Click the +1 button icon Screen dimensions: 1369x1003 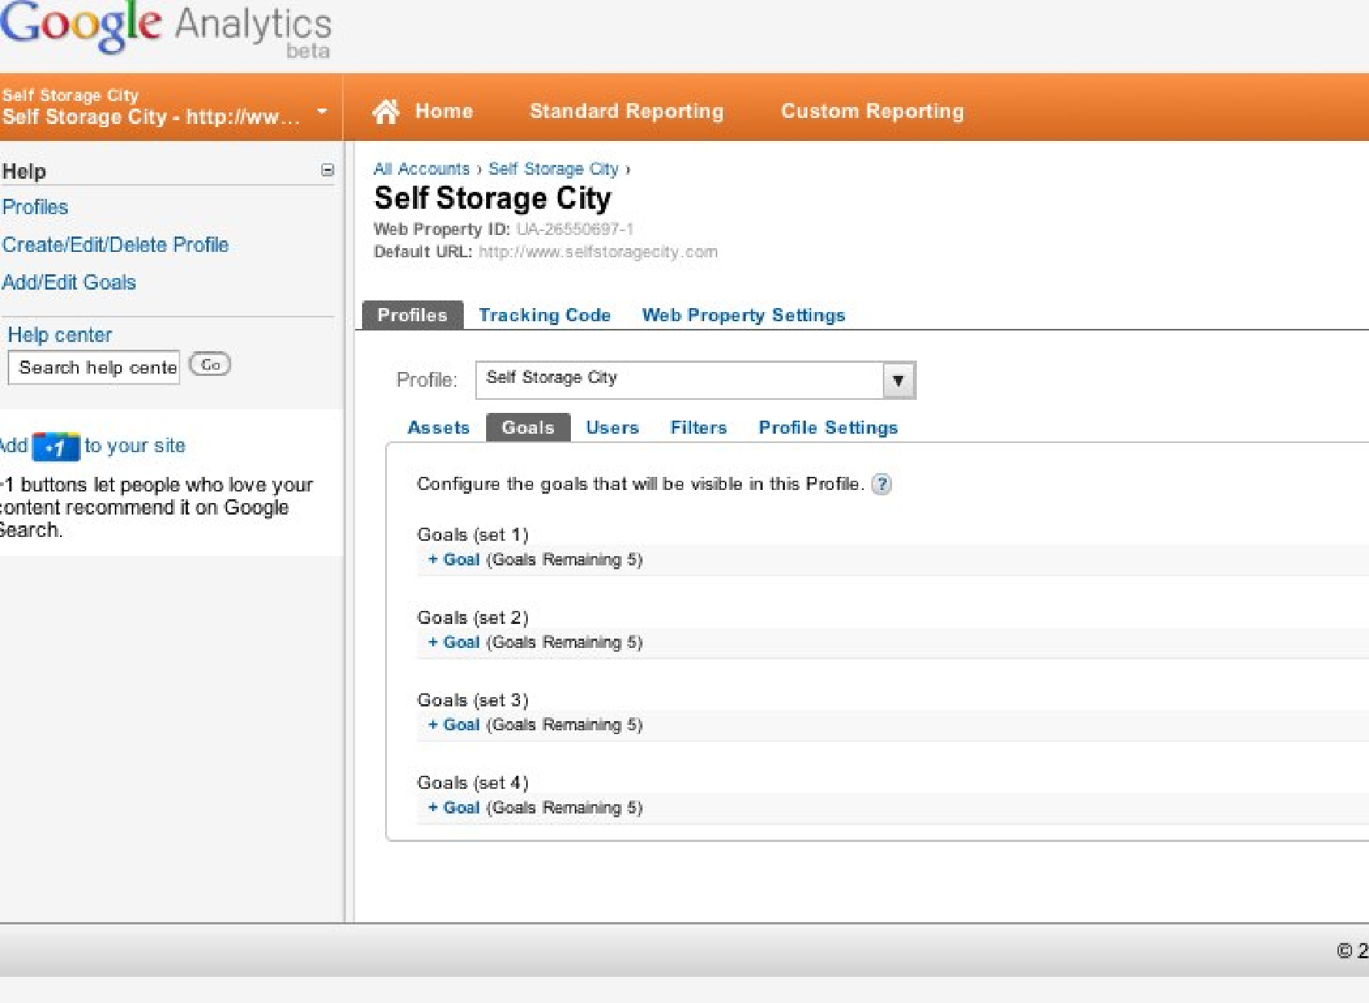pyautogui.click(x=56, y=447)
